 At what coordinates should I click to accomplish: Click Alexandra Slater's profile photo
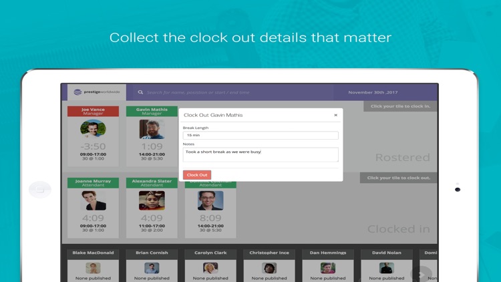coord(152,200)
